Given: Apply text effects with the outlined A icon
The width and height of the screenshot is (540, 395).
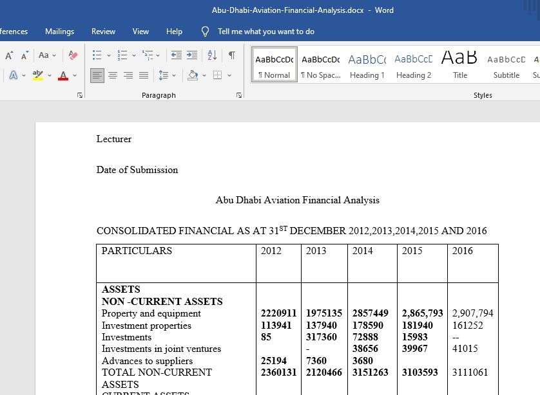Looking at the screenshot, I should point(14,75).
